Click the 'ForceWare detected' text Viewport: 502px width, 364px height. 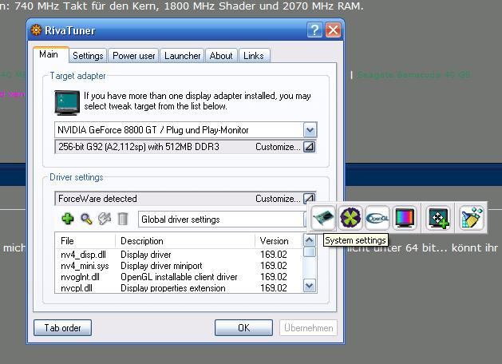click(97, 199)
